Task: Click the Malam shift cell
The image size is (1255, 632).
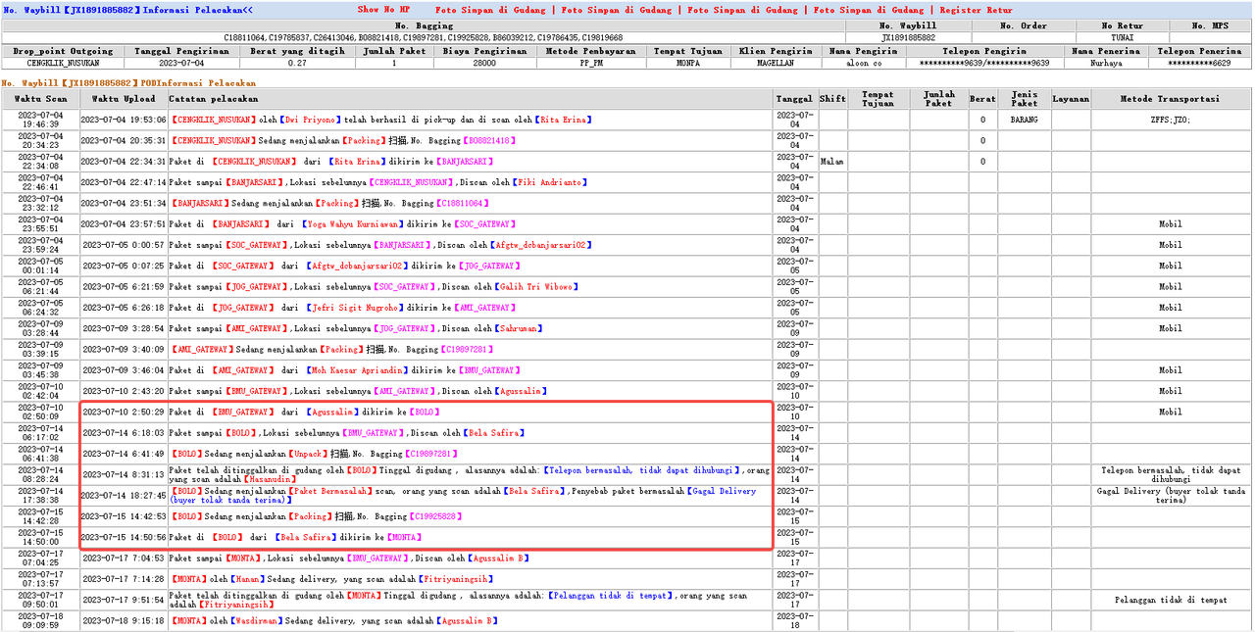Action: (831, 162)
